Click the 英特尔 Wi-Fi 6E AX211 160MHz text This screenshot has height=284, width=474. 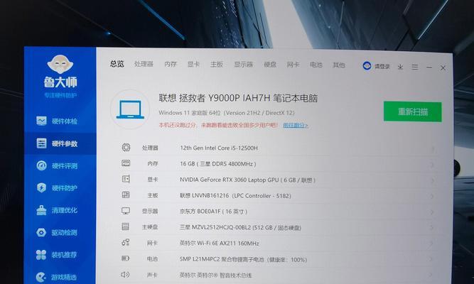[x=219, y=243]
